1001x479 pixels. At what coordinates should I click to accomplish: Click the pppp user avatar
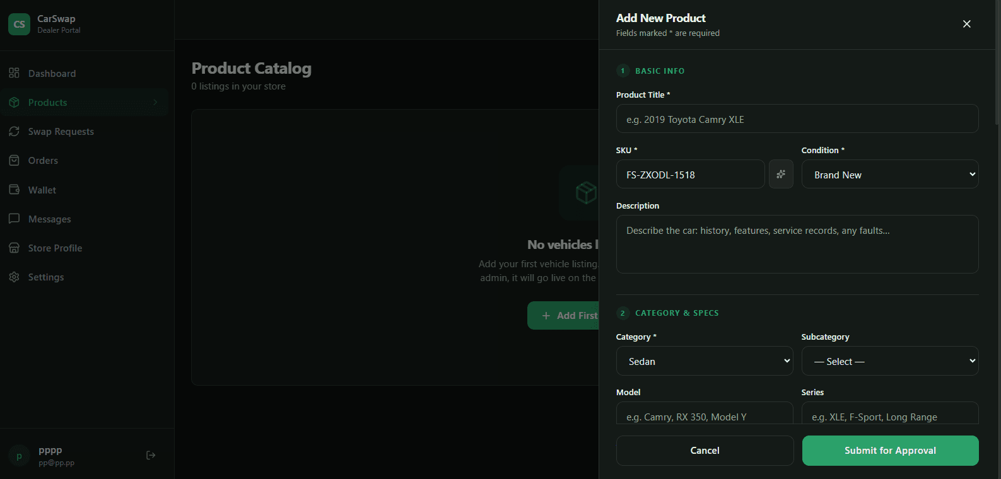tap(19, 456)
